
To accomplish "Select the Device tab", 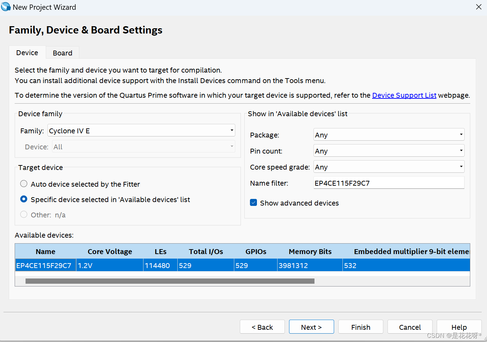I will click(27, 52).
